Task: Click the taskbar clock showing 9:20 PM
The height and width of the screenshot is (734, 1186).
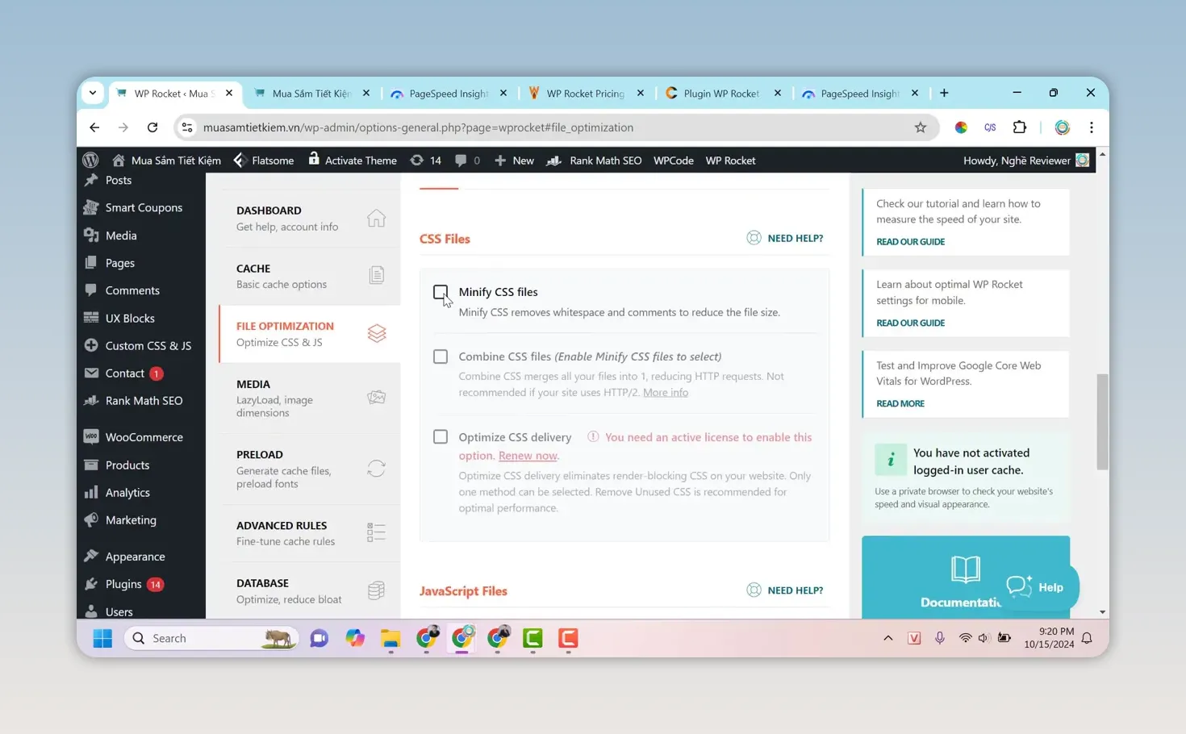Action: [1049, 638]
